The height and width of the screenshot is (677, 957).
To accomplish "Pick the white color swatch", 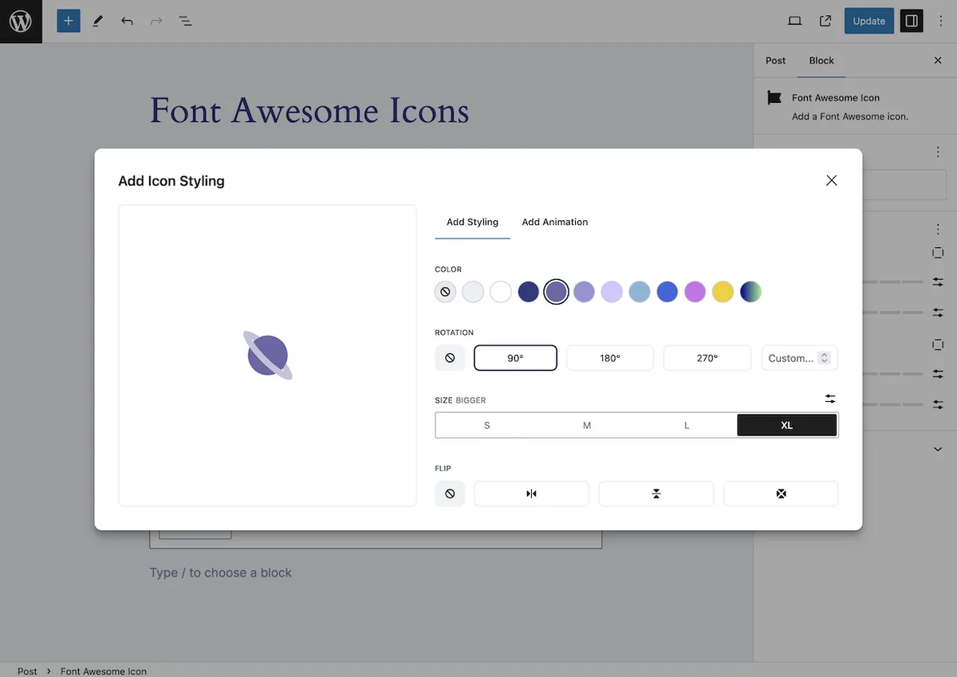I will pos(501,292).
